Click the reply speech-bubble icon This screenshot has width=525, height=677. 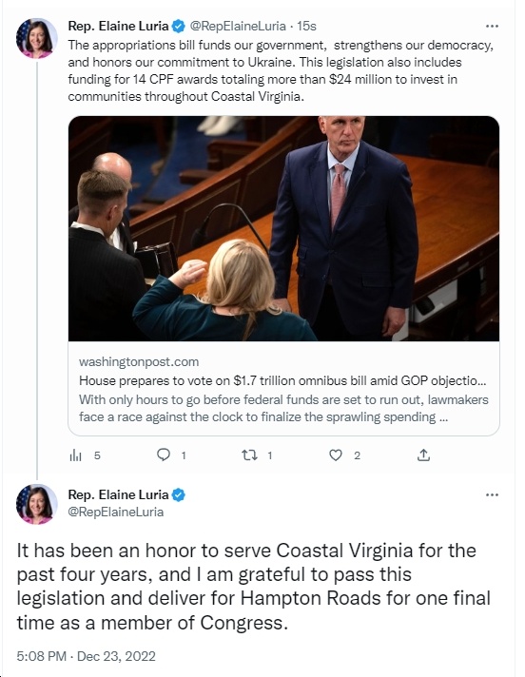(x=164, y=455)
